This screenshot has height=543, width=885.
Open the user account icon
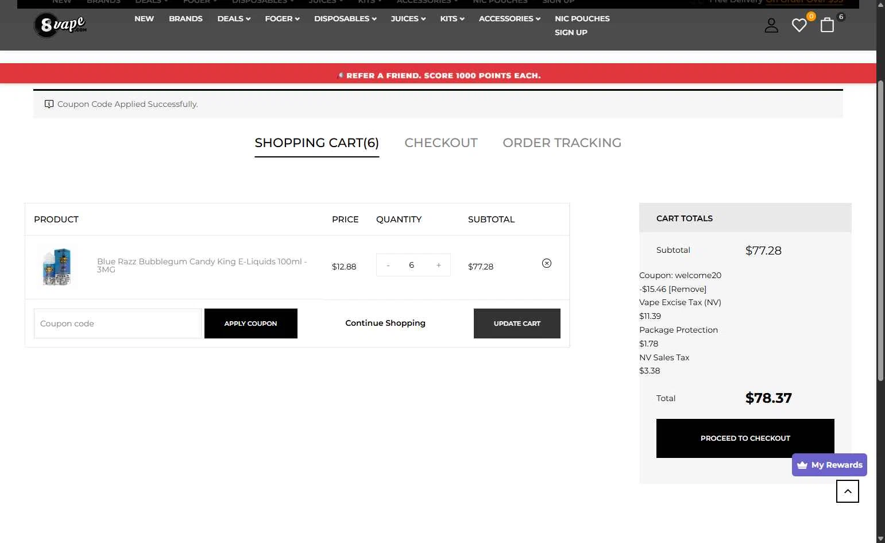771,25
